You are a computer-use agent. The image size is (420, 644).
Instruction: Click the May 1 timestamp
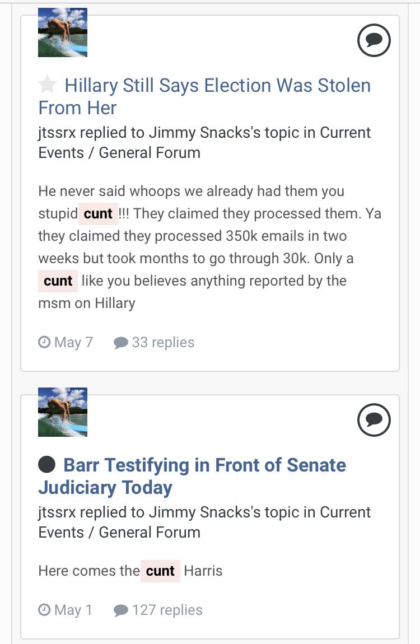pyautogui.click(x=73, y=610)
